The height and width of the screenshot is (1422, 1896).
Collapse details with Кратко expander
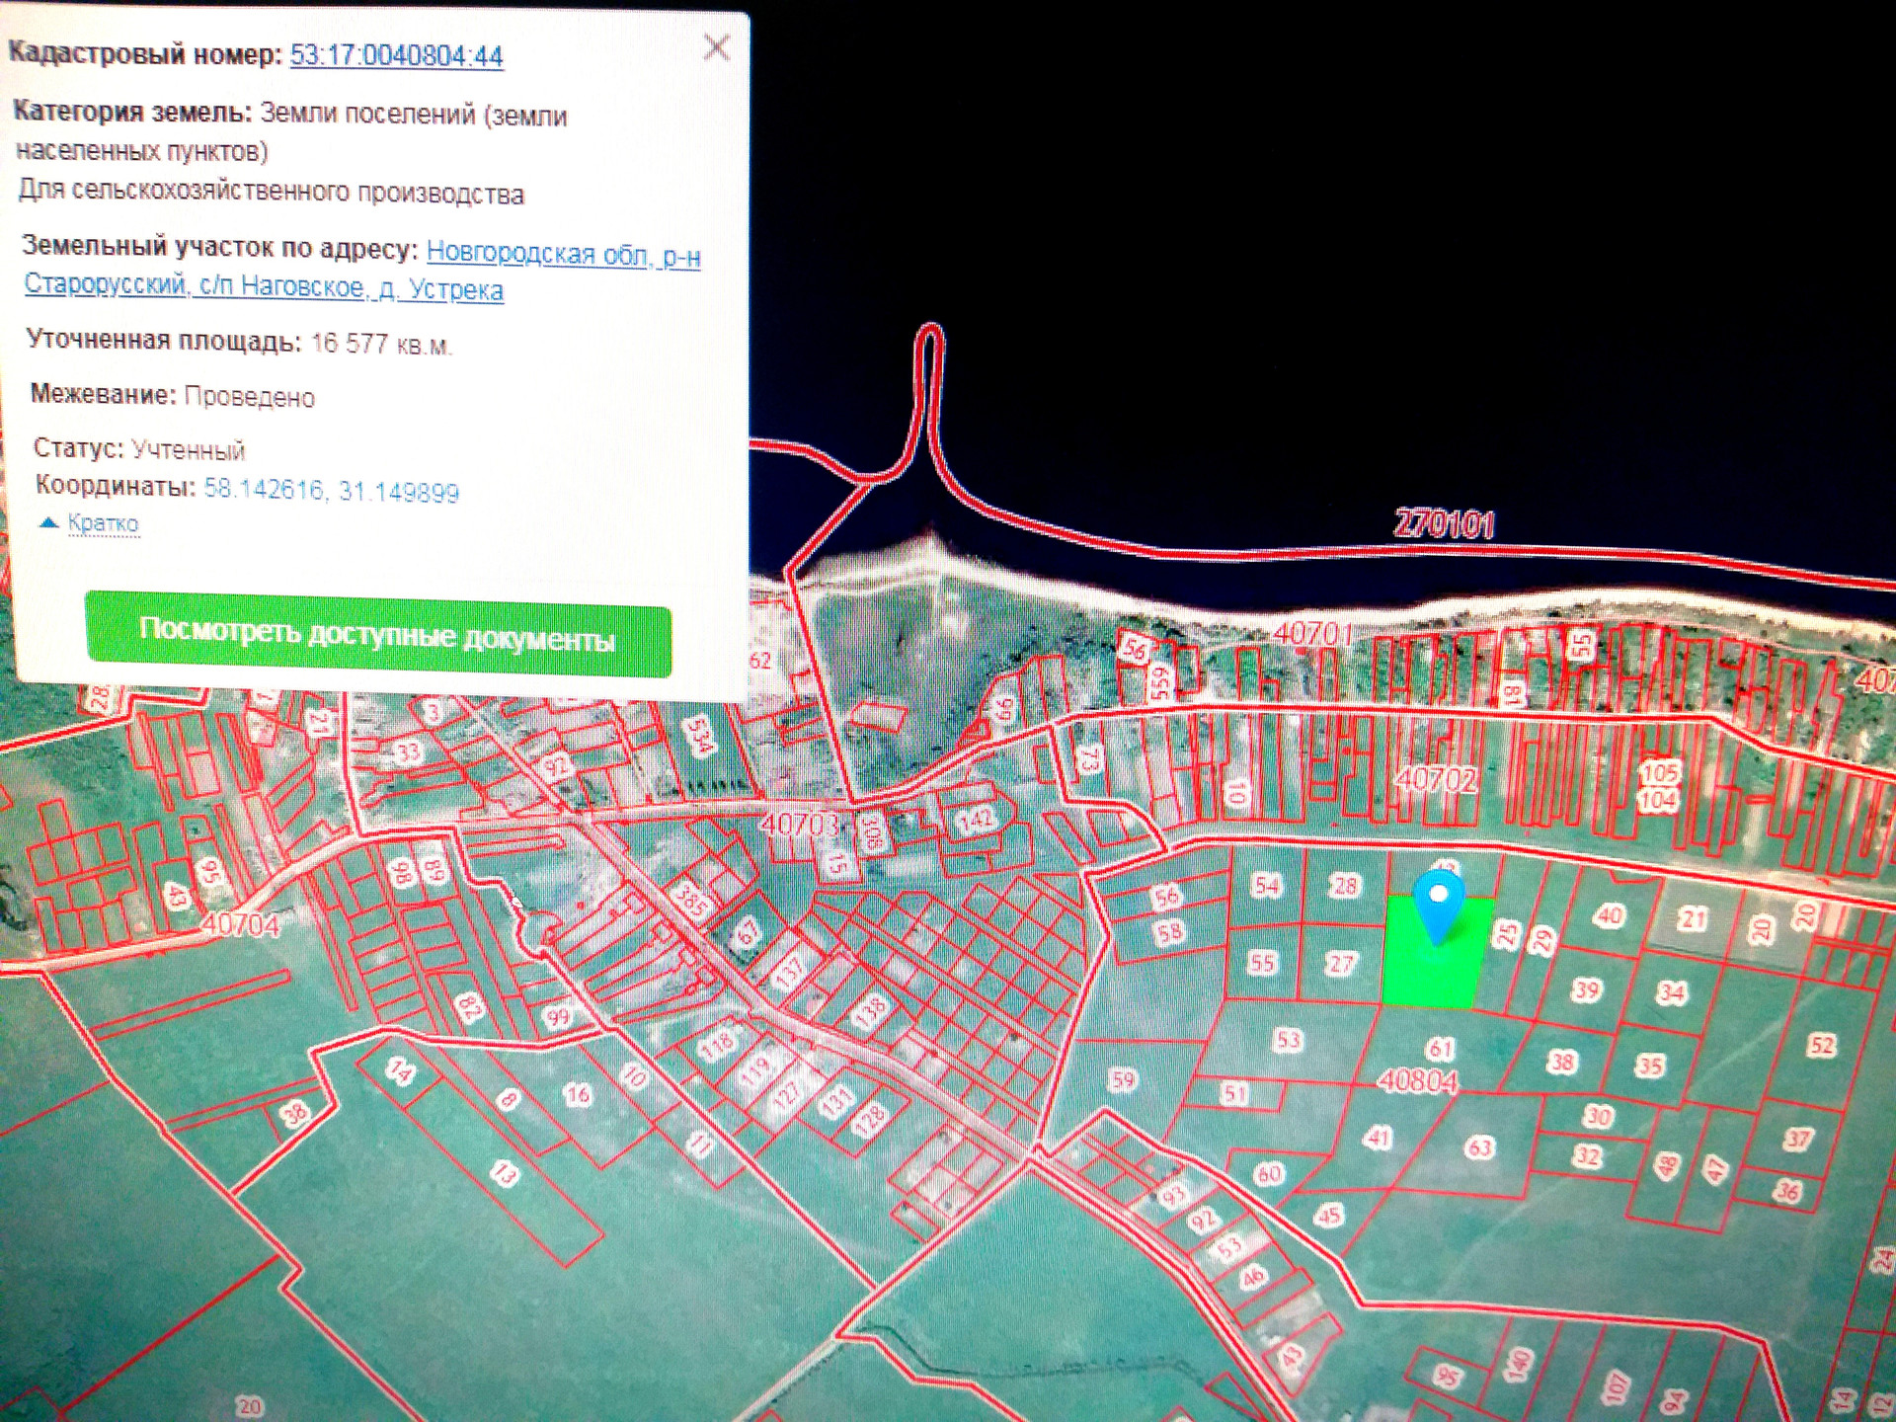(x=102, y=523)
